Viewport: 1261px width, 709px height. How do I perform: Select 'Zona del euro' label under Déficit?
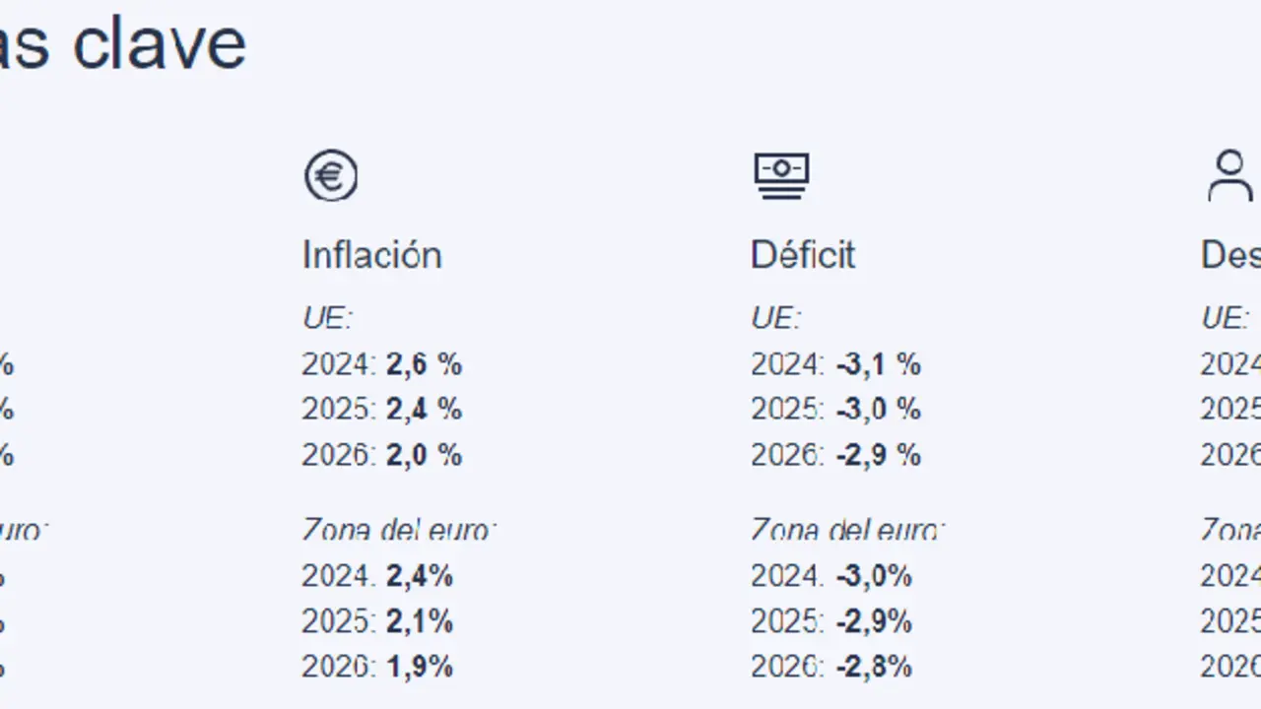click(x=847, y=530)
